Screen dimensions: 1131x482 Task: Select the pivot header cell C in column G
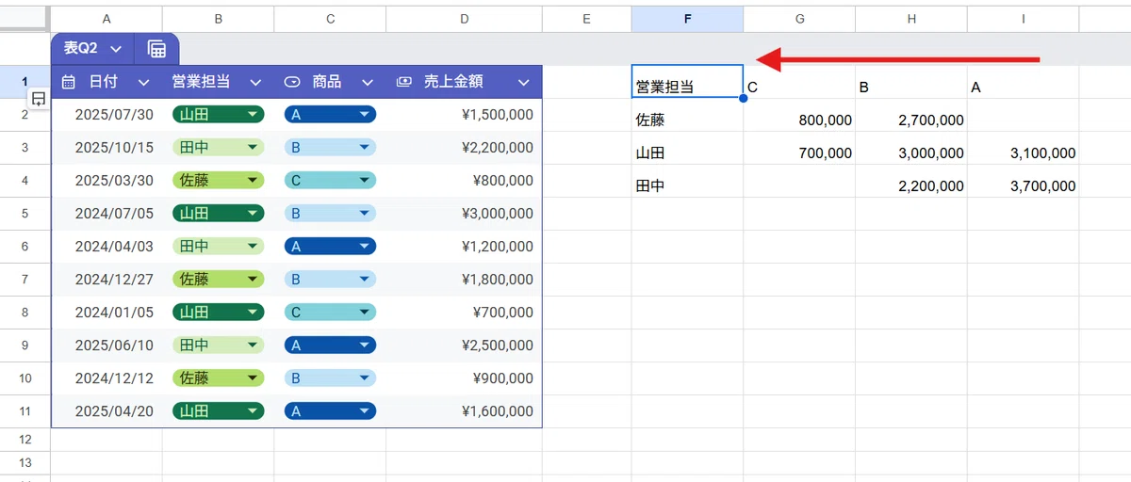click(x=799, y=82)
